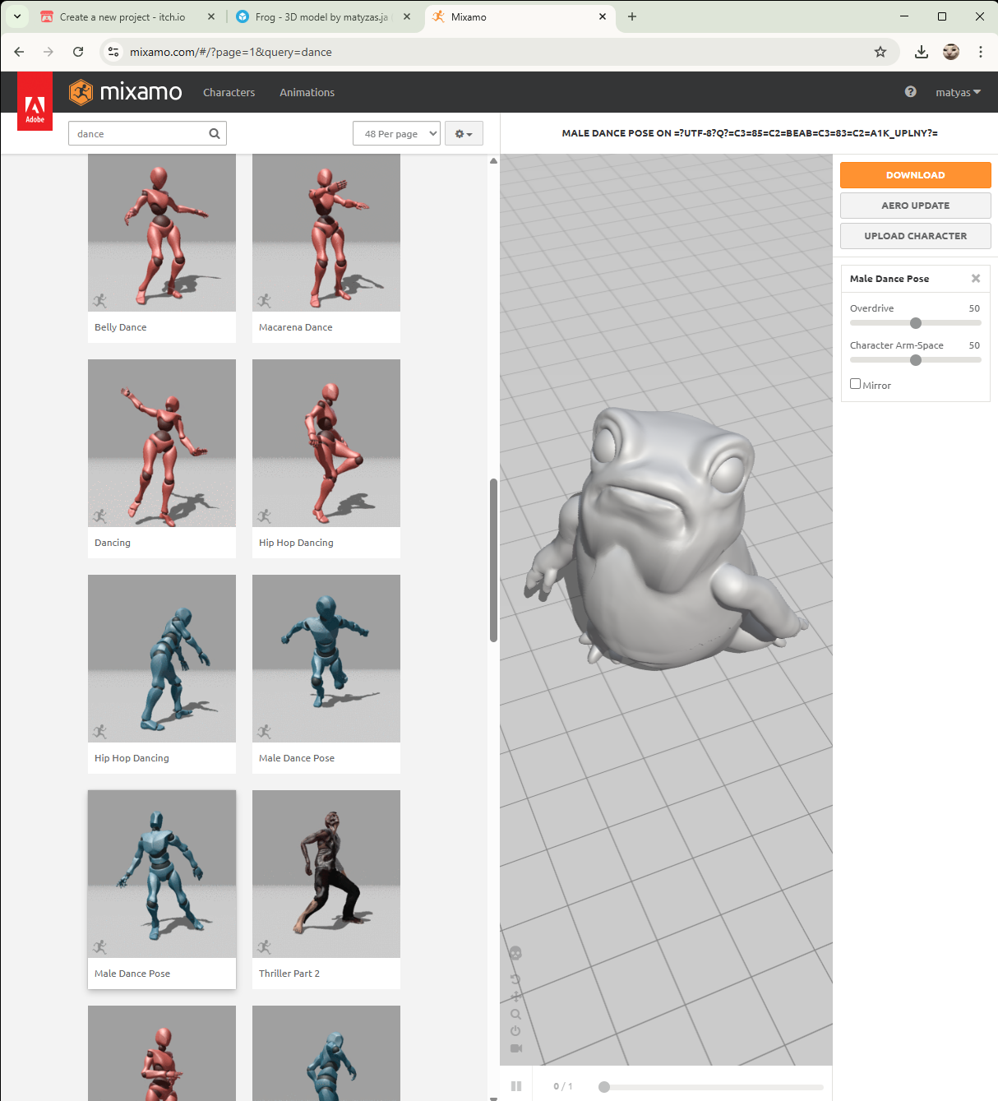998x1101 pixels.
Task: Close the Male Dance Pose panel
Action: (x=976, y=279)
